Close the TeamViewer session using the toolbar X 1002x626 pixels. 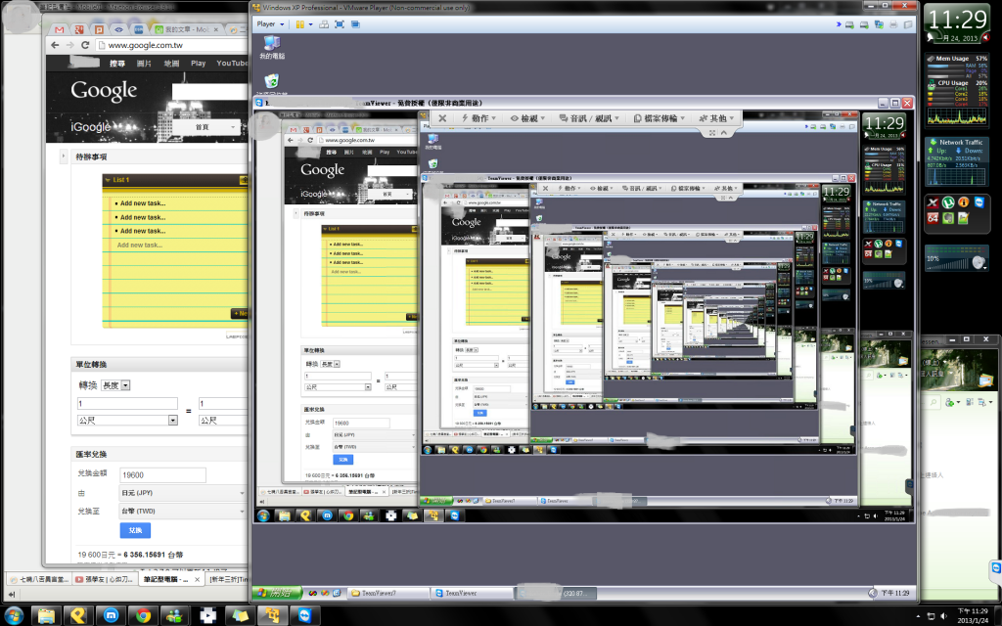(x=442, y=118)
